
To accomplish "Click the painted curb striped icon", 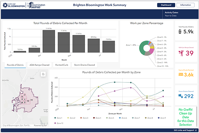I will [180, 74].
